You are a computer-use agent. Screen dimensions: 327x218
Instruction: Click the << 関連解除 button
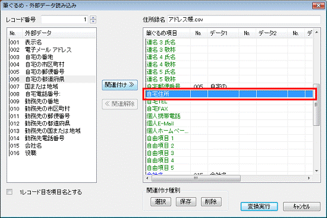pos(120,104)
